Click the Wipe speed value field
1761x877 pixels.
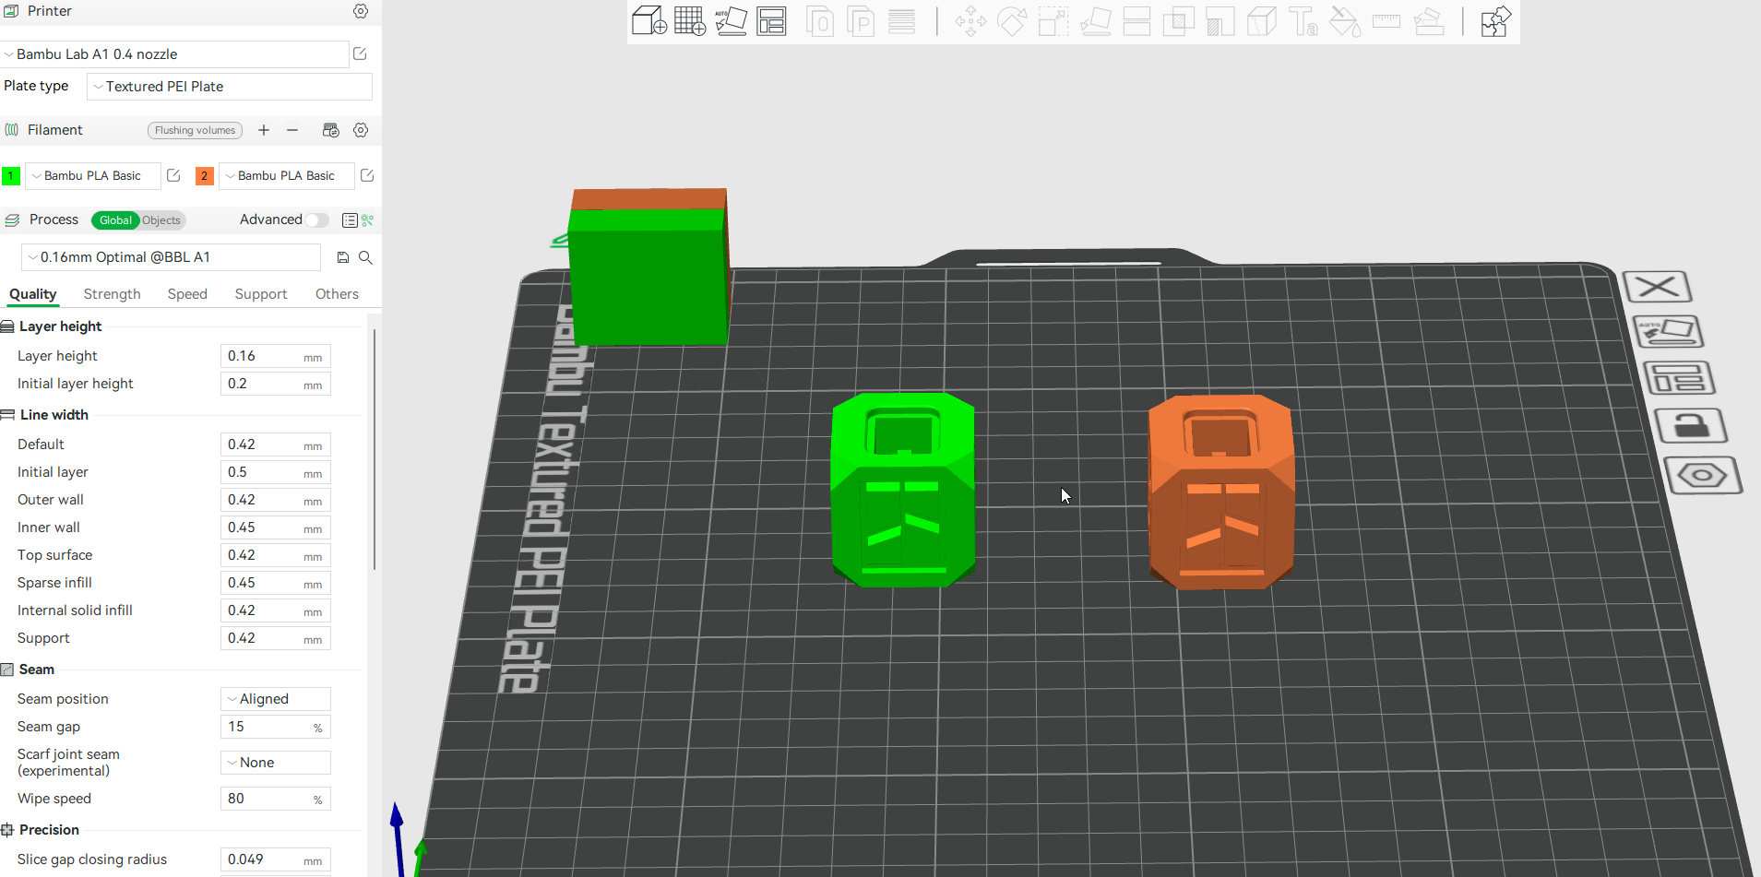click(x=276, y=799)
